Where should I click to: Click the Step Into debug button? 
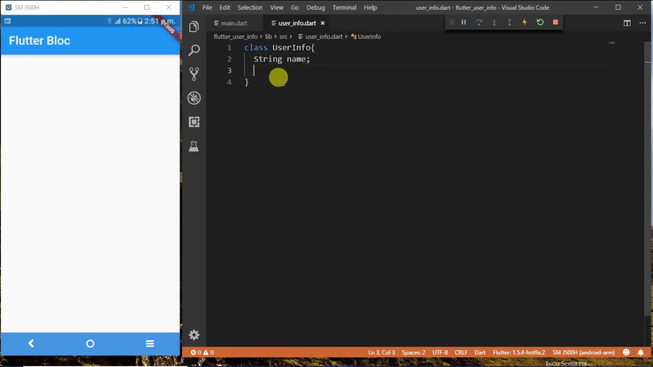pos(494,22)
